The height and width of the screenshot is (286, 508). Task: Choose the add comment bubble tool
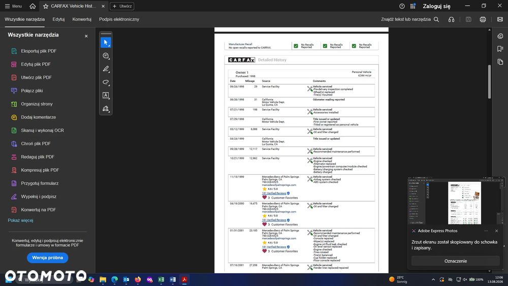106,56
